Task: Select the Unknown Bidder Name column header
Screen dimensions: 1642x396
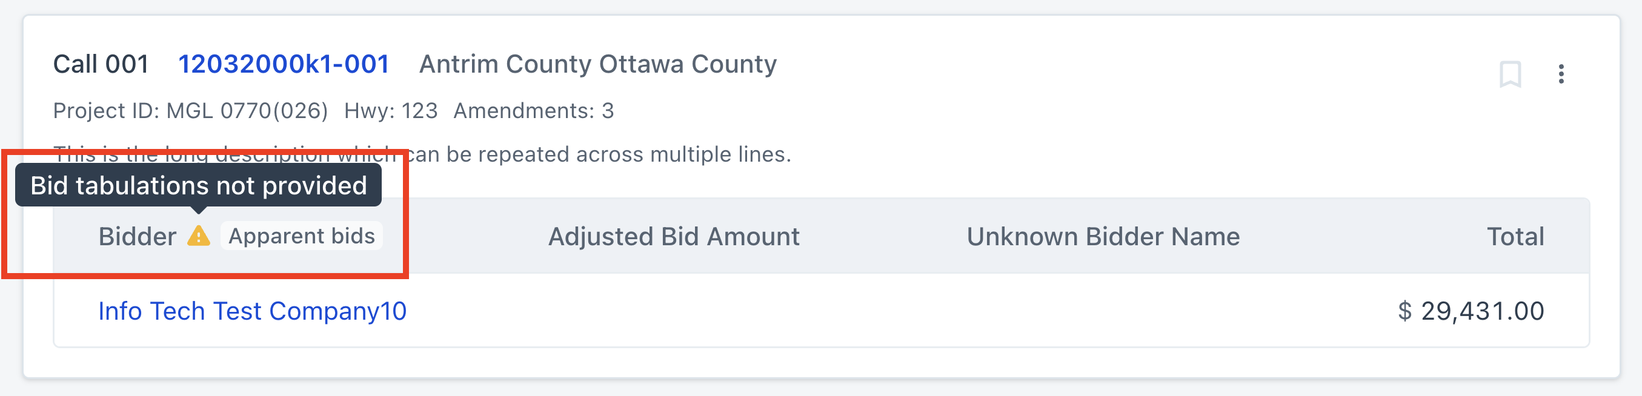Action: 1103,237
